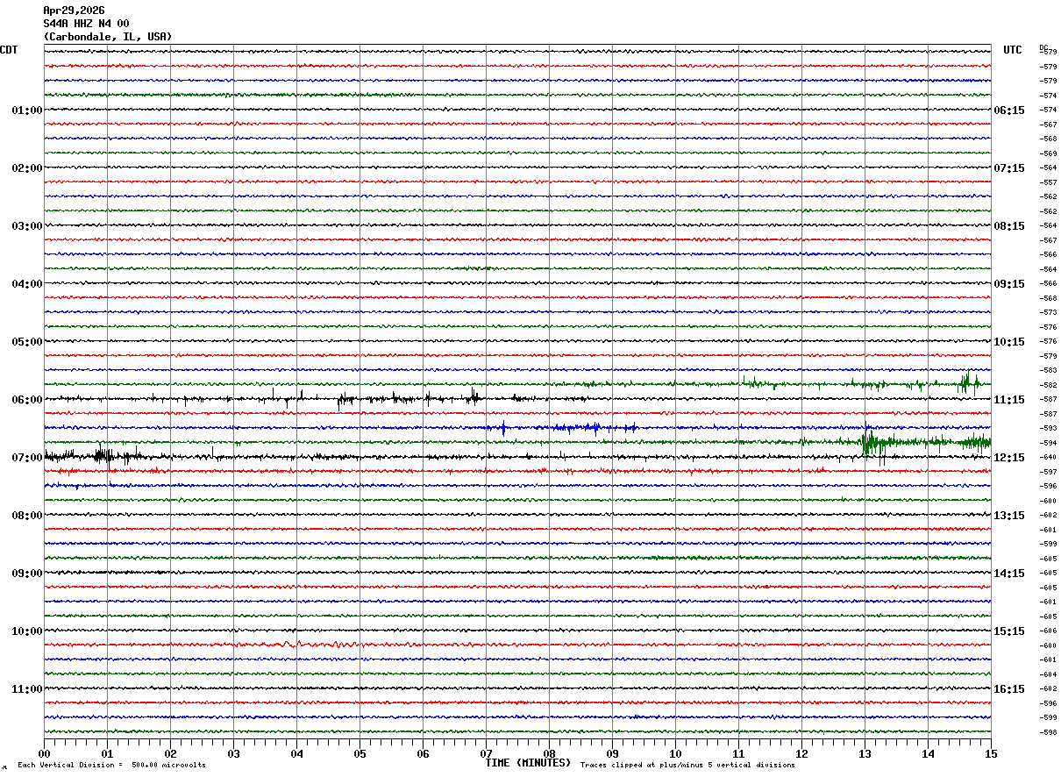Click the 07:00 CDT row time label
The height and width of the screenshot is (777, 1061).
[x=26, y=458]
